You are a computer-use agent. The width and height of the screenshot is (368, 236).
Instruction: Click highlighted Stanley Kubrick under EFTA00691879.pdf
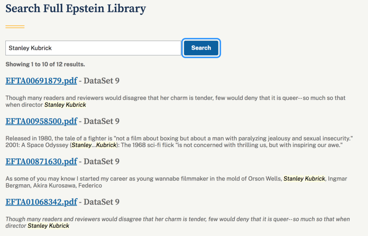tap(65, 105)
